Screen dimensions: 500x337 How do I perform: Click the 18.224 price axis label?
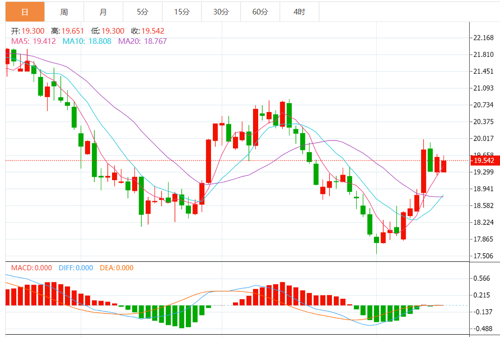(x=483, y=222)
